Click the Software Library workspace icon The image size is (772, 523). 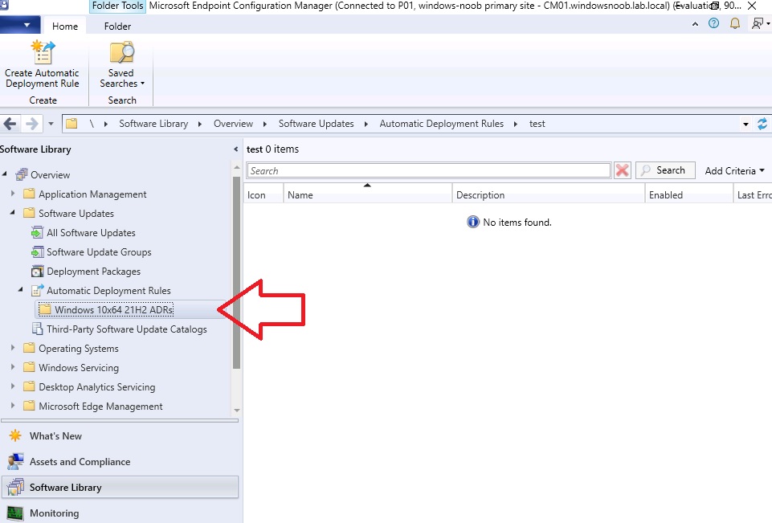(x=15, y=487)
